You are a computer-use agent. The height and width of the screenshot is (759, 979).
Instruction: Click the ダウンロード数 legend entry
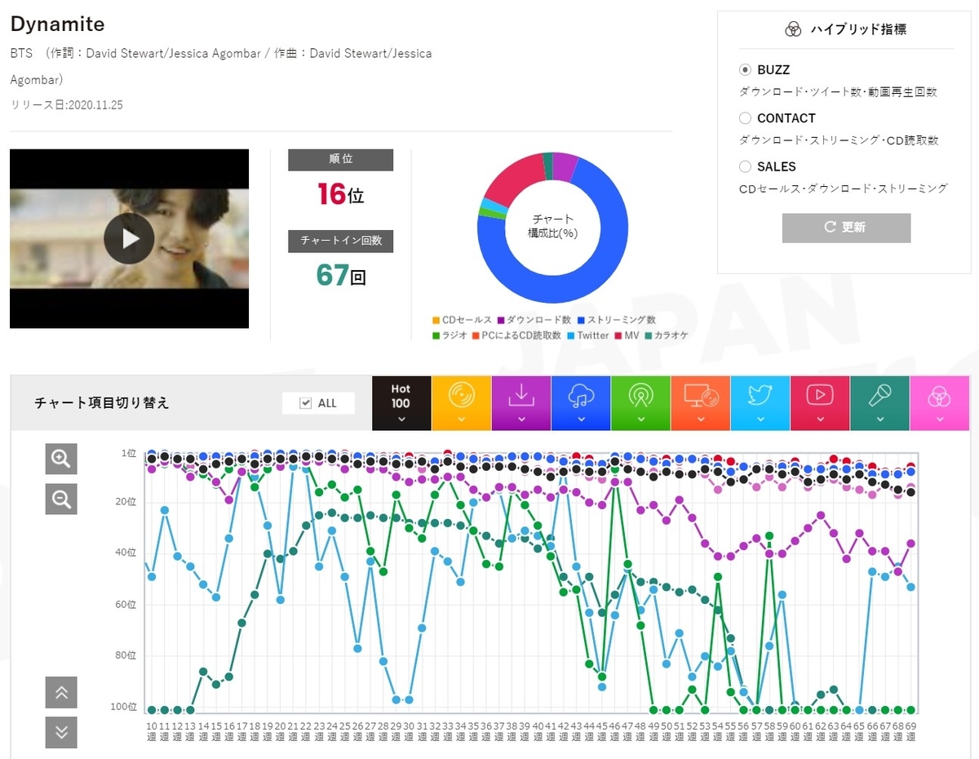pos(534,320)
